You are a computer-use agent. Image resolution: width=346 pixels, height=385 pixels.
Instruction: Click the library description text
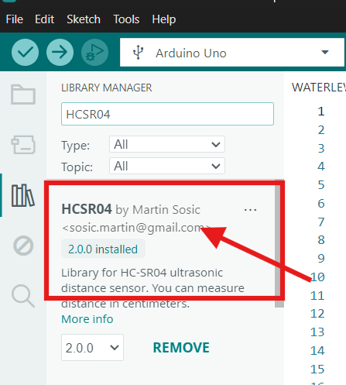click(x=152, y=288)
